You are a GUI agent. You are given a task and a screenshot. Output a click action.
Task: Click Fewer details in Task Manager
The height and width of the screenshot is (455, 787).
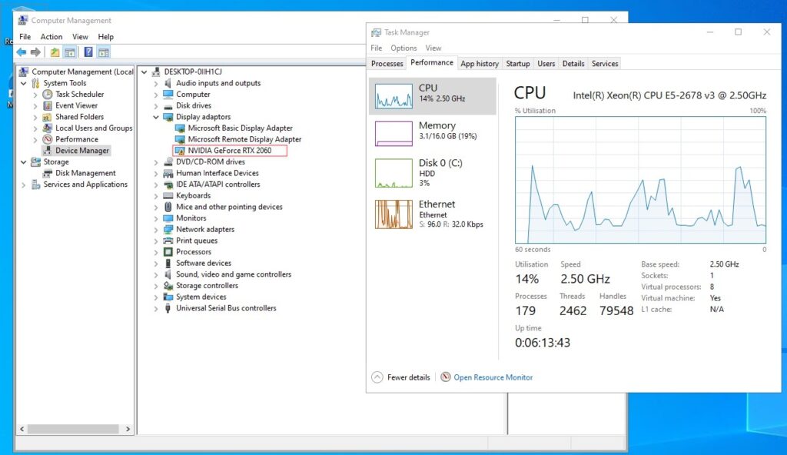(400, 377)
